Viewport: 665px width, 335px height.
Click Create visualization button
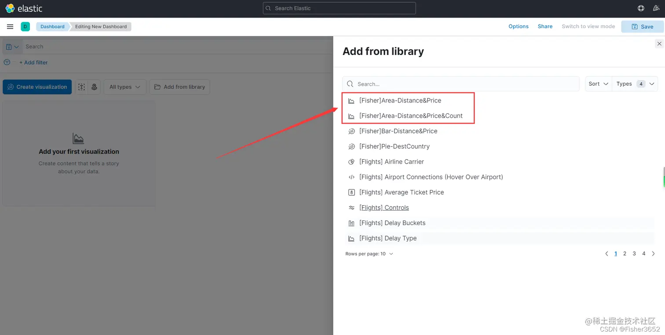tap(37, 87)
